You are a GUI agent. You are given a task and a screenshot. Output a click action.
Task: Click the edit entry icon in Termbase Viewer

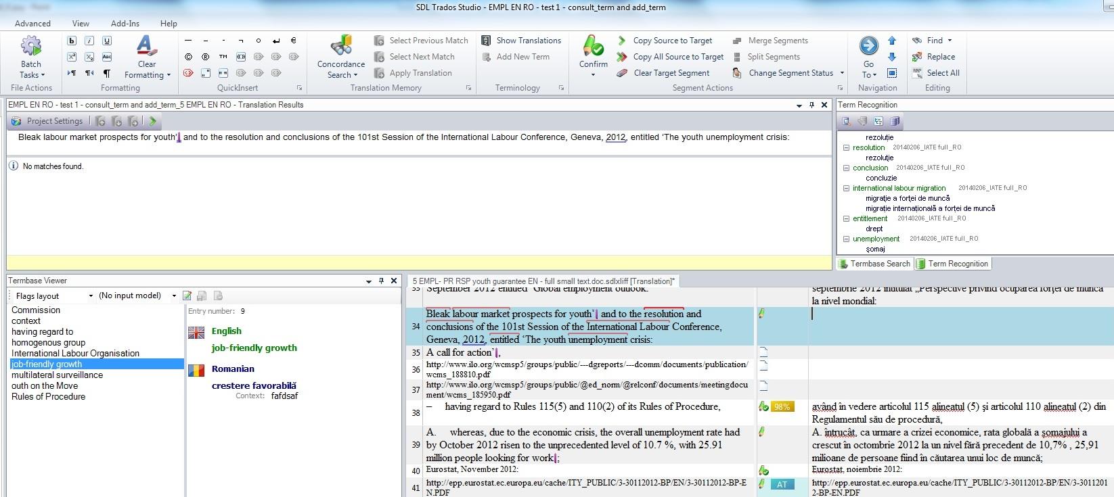pos(187,295)
